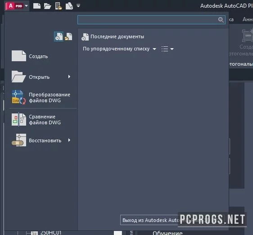This screenshot has width=253, height=235.
Task: Click the Open from web and mobile icon
Action: [x=59, y=6]
